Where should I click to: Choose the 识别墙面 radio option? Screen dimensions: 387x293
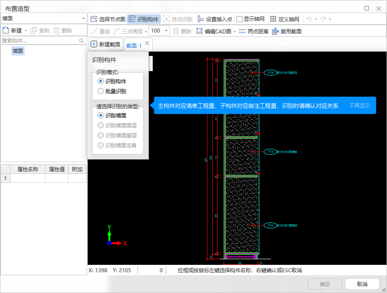[x=101, y=115]
